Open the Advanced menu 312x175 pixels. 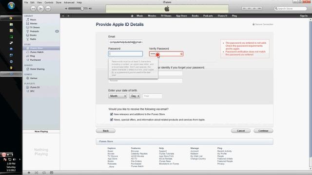(x=69, y=2)
